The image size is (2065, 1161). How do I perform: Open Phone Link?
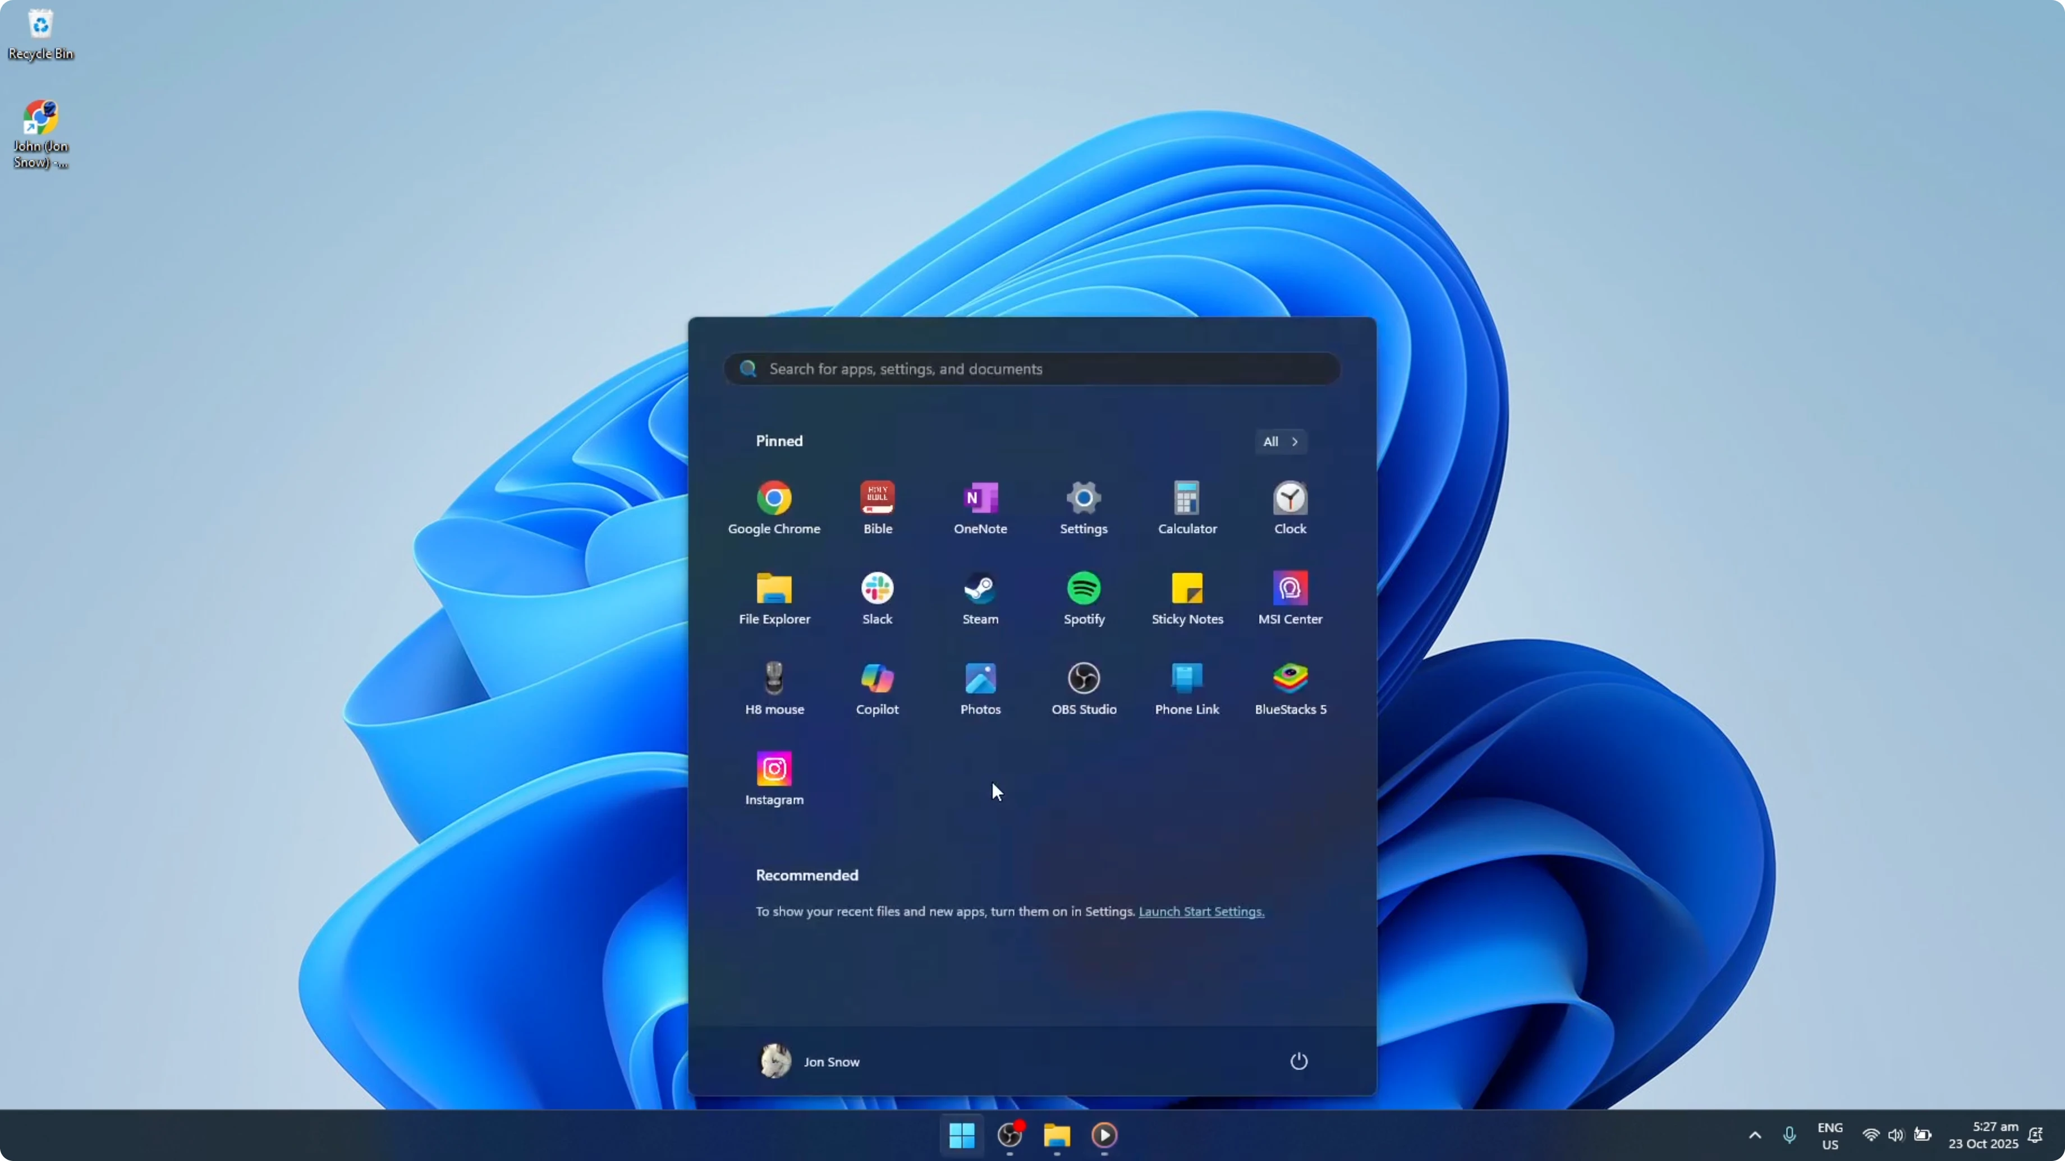(x=1186, y=689)
